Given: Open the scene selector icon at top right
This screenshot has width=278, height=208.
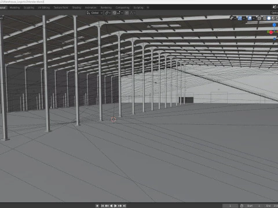Looking at the screenshot, I should [275, 7].
